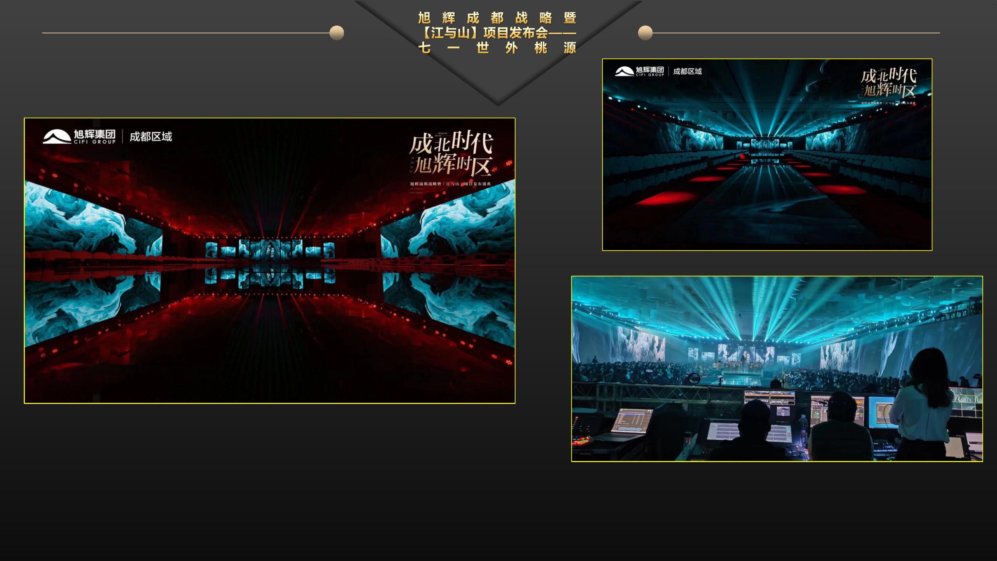Click 成都区域 text in the large red image

tap(151, 137)
